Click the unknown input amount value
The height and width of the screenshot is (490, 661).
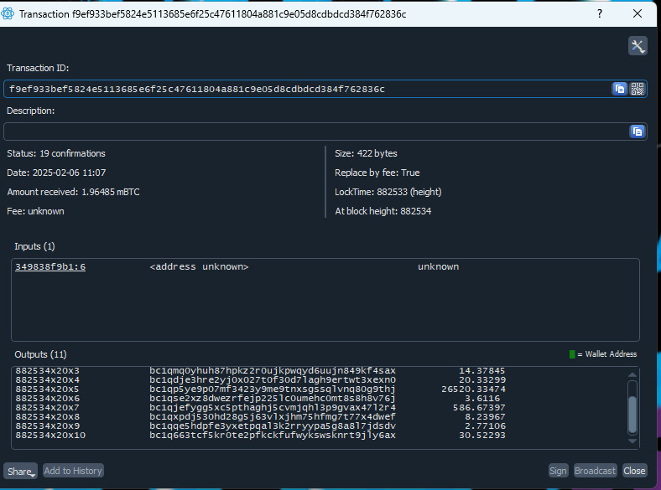click(438, 266)
